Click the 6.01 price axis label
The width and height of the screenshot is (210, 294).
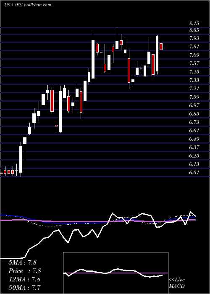coord(194,173)
